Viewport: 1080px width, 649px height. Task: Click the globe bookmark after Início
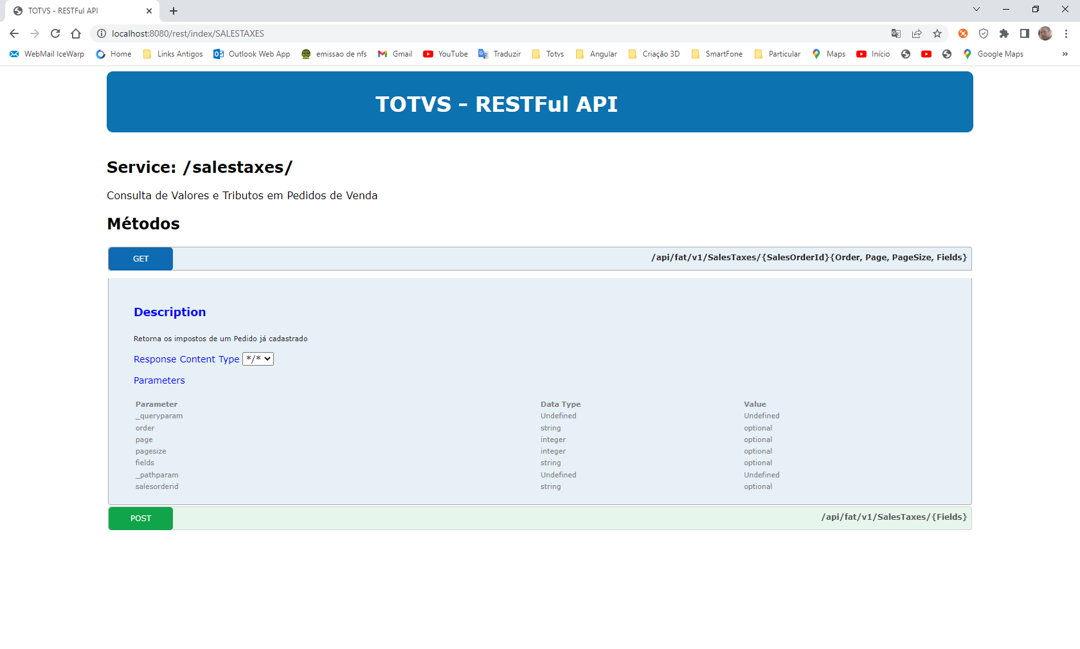pyautogui.click(x=906, y=54)
